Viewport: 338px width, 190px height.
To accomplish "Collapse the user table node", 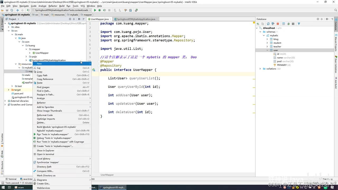I will [267, 50].
